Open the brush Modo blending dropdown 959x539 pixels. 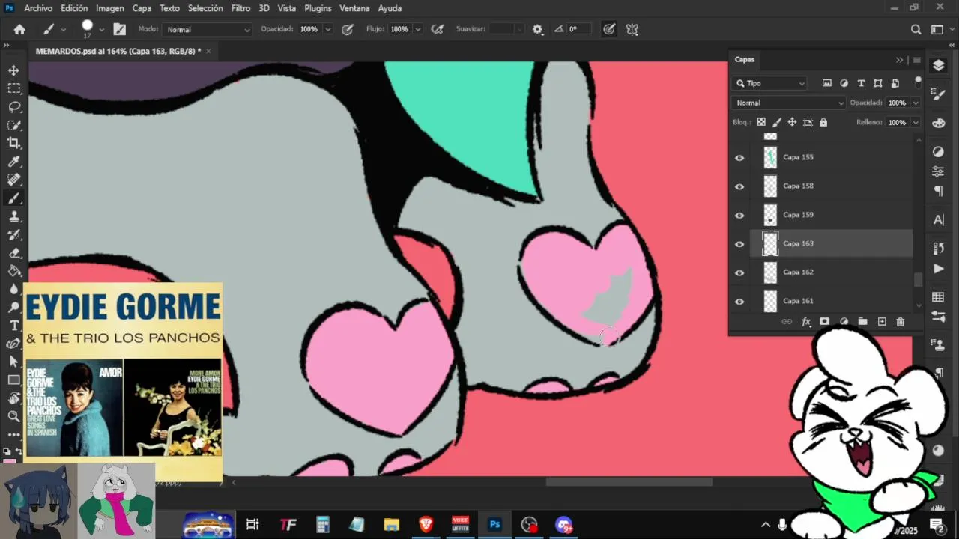[x=208, y=29]
